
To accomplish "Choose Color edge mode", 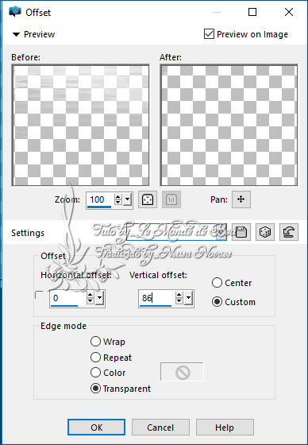I will point(95,373).
